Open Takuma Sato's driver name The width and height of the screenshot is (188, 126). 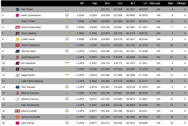point(28,51)
